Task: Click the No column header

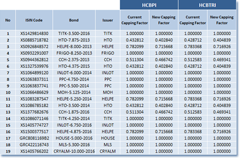Action: pyautogui.click(x=8, y=20)
